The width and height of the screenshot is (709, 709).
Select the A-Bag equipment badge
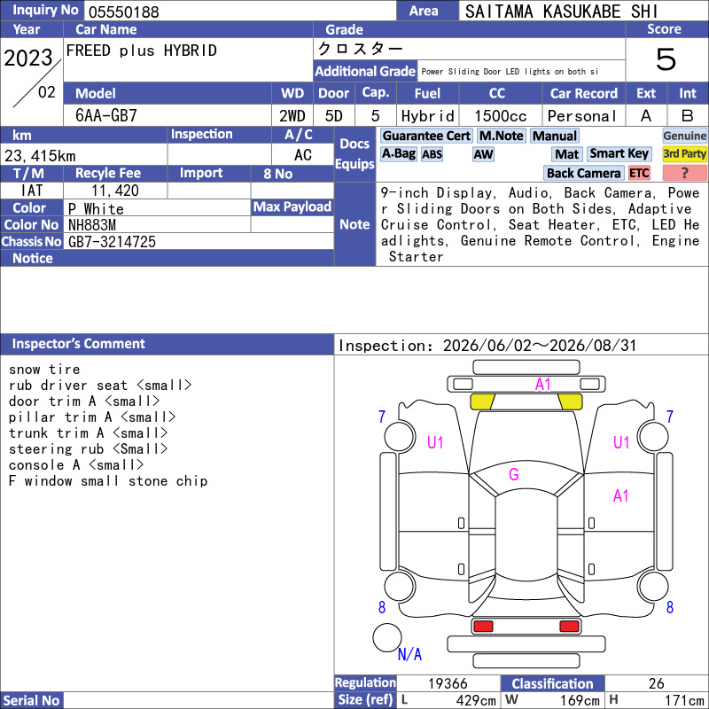click(x=398, y=153)
